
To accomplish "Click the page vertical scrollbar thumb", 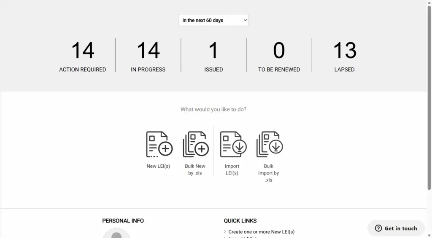I will (x=429, y=98).
